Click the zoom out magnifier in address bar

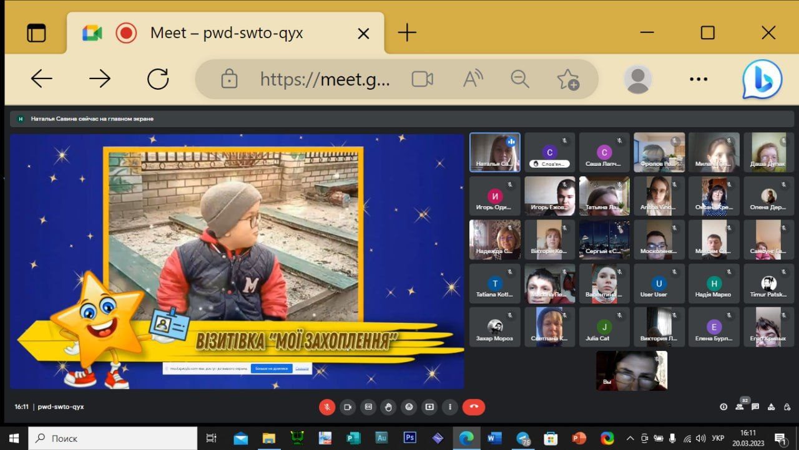520,79
